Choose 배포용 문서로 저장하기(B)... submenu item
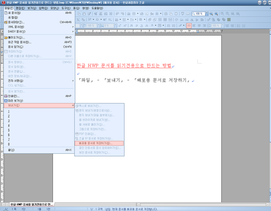The height and width of the screenshot is (211, 271). 99,143
